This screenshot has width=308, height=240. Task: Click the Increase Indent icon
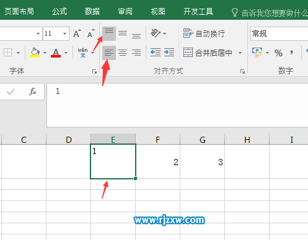(169, 53)
